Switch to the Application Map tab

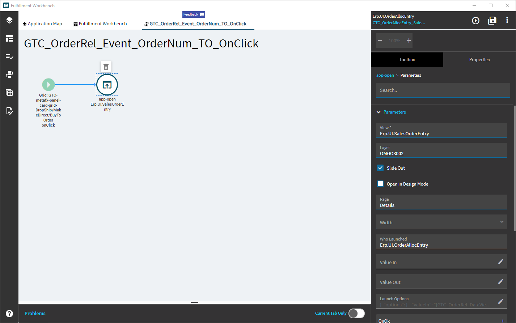pyautogui.click(x=42, y=24)
